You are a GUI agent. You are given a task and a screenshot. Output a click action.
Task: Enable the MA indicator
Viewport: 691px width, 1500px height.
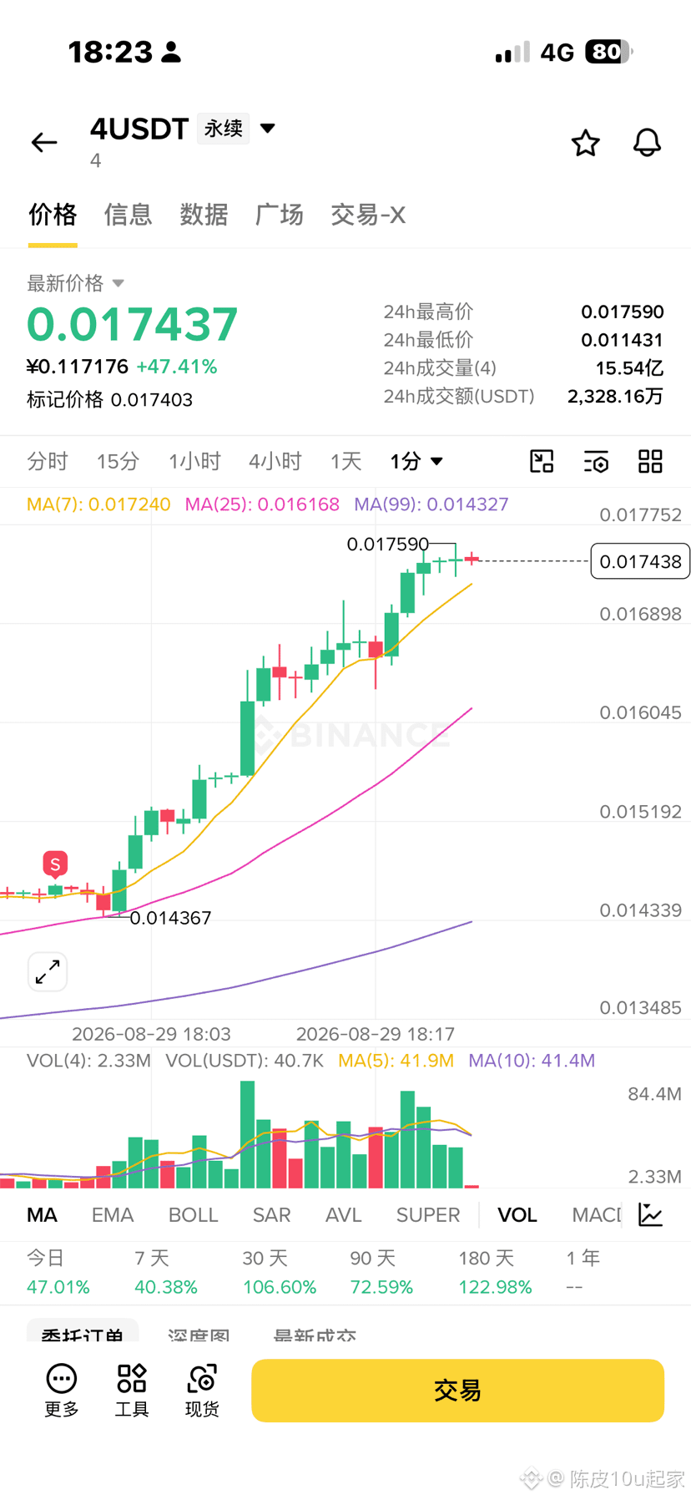(x=42, y=1215)
